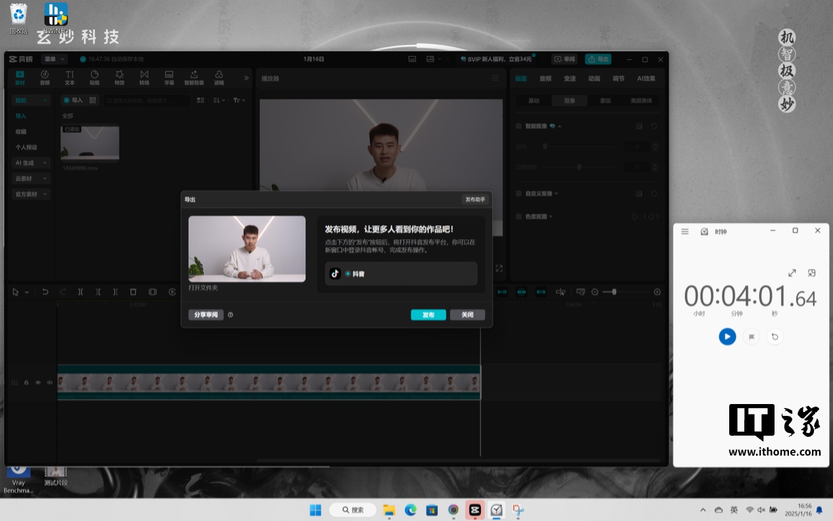Viewport: 833px width, 521px height.
Task: Expand the 云素材 sidebar section
Action: pos(31,178)
